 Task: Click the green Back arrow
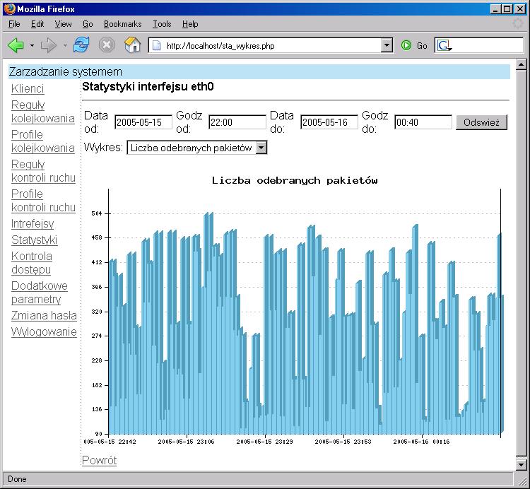(16, 45)
